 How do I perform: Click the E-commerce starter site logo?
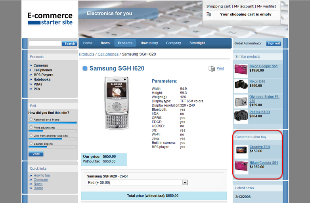(x=50, y=19)
